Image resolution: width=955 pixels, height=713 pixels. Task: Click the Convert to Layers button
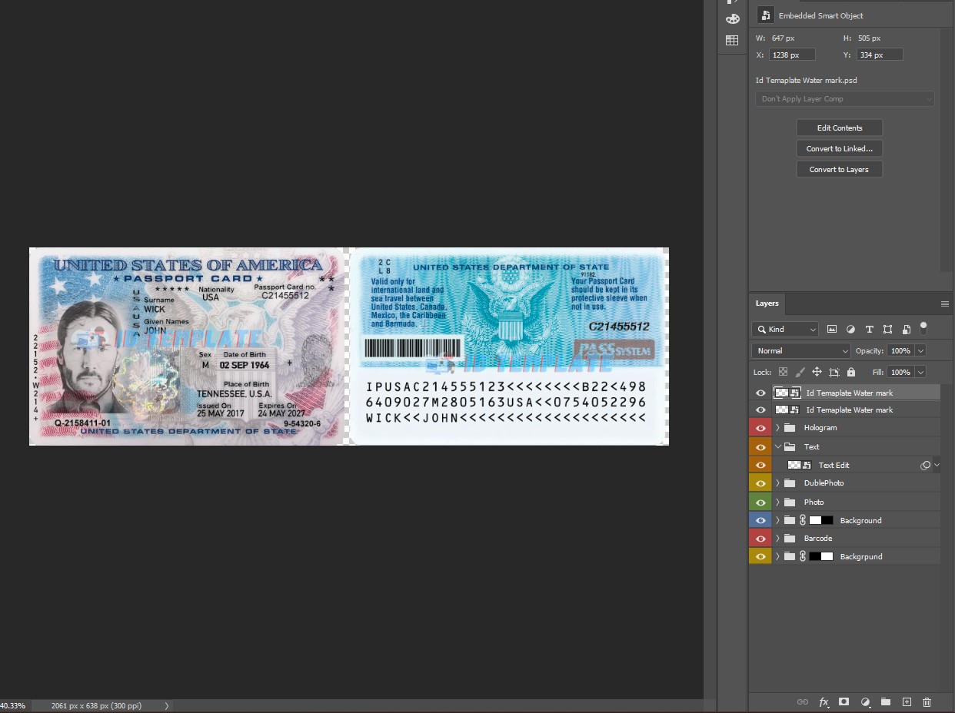[840, 170]
